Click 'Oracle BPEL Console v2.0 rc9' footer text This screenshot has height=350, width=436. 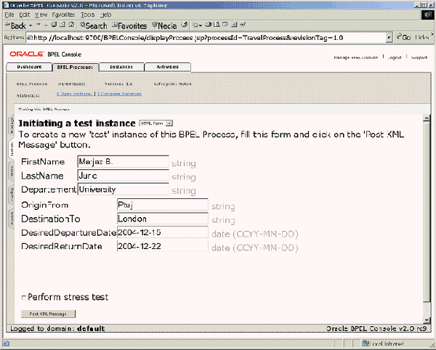(x=376, y=329)
